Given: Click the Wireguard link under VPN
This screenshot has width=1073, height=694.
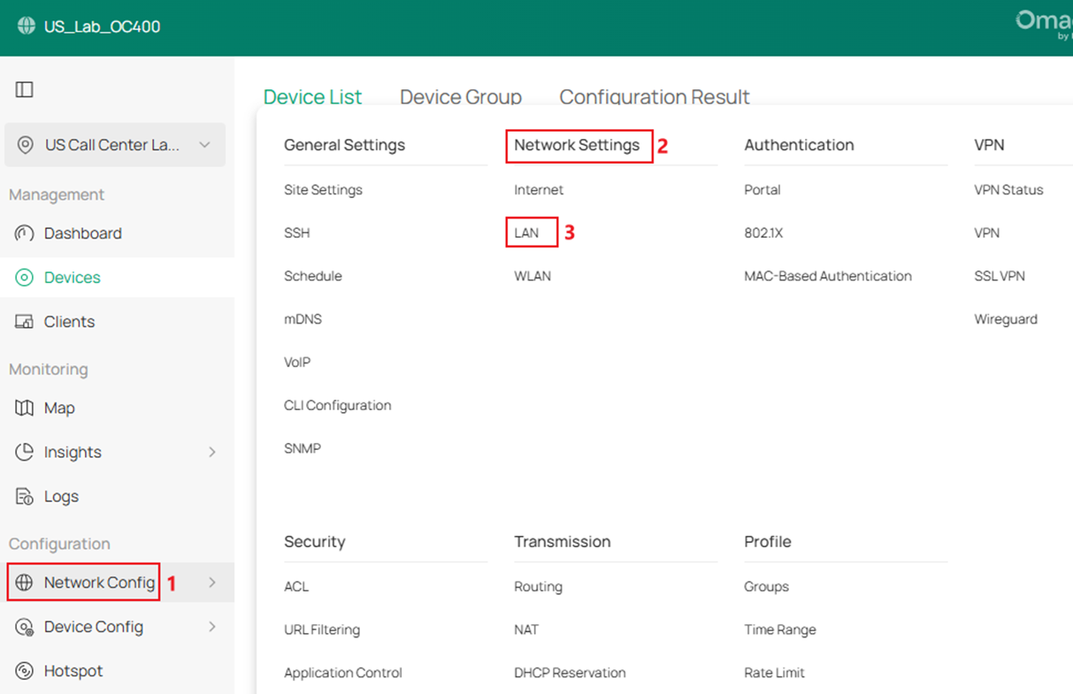Looking at the screenshot, I should click(1006, 318).
